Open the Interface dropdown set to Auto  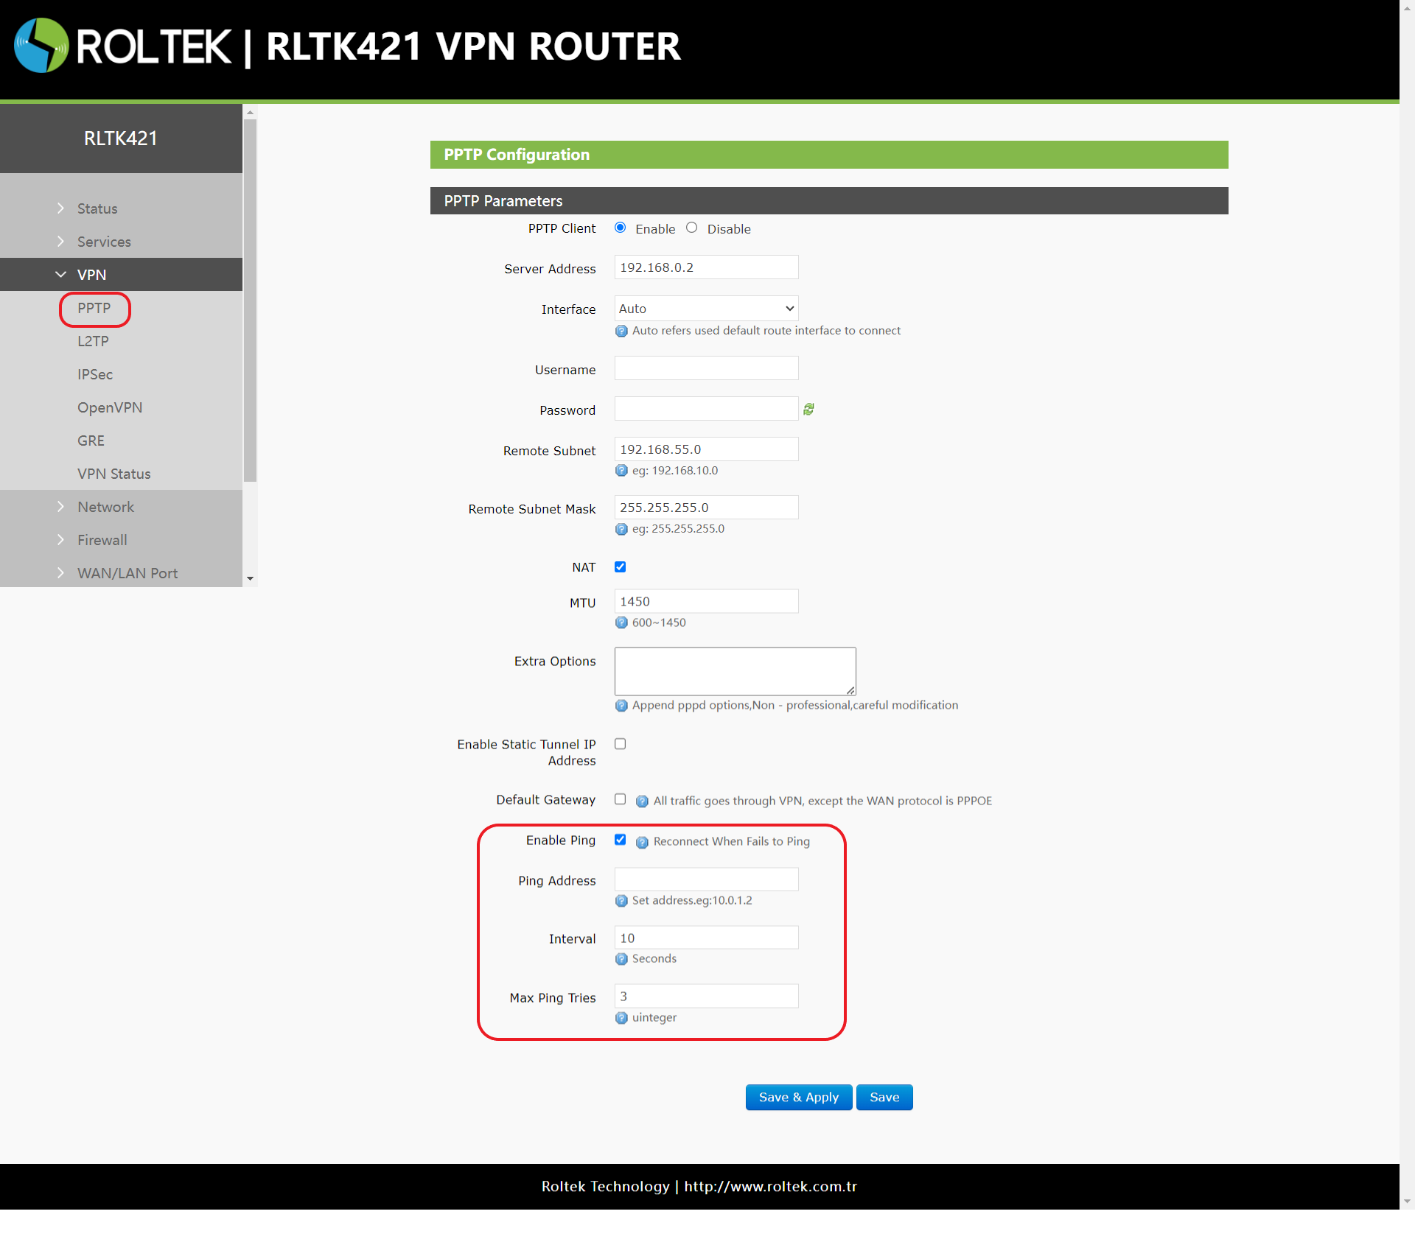click(706, 309)
